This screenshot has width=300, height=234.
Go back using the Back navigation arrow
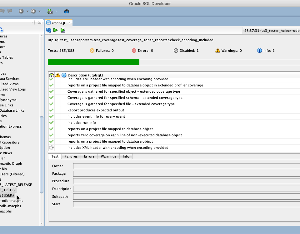21,11
